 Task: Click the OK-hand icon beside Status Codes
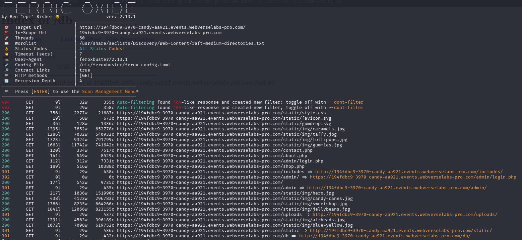pyautogui.click(x=6, y=49)
